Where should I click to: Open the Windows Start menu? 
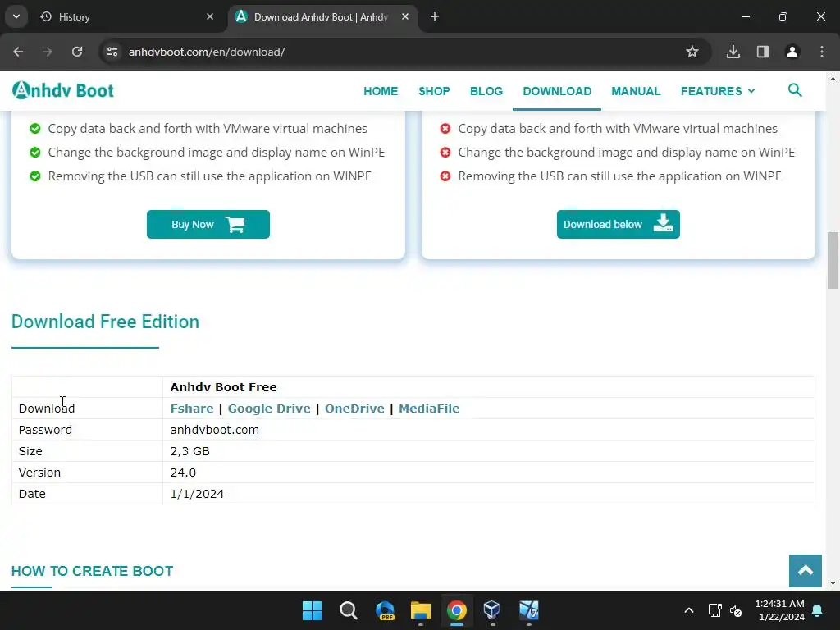pyautogui.click(x=312, y=610)
